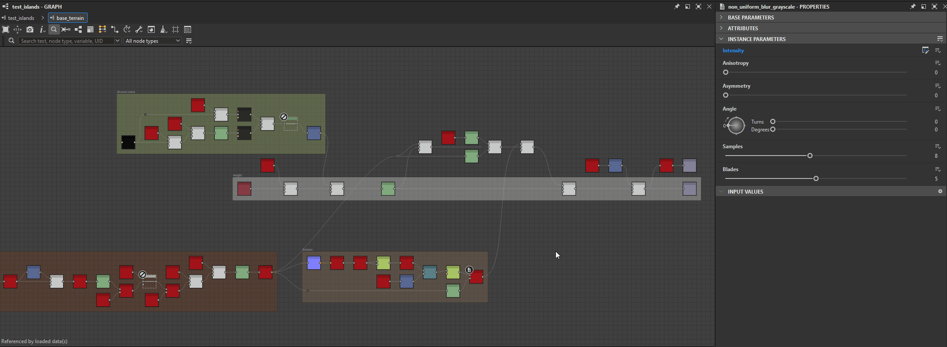Viewport: 947px width, 347px height.
Task: Click the Angle Degrees slider handle
Action: click(773, 130)
